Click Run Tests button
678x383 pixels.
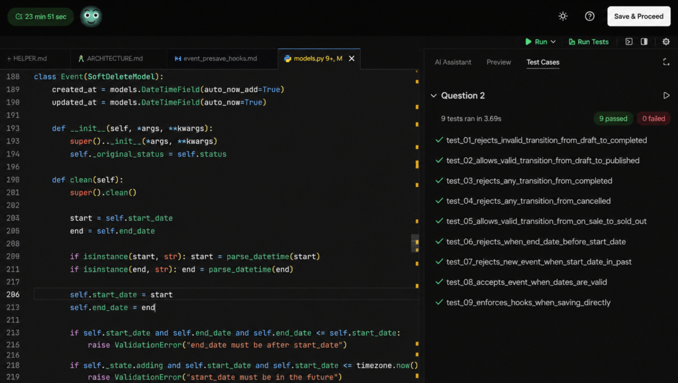click(x=588, y=42)
